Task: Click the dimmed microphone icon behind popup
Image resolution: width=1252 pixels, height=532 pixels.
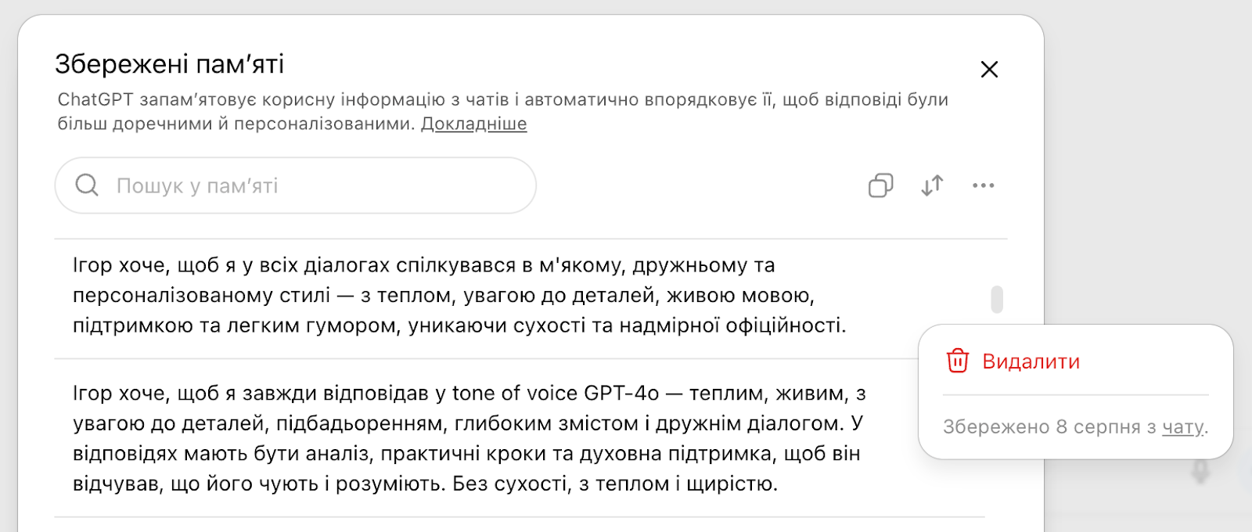Action: pos(1200,472)
